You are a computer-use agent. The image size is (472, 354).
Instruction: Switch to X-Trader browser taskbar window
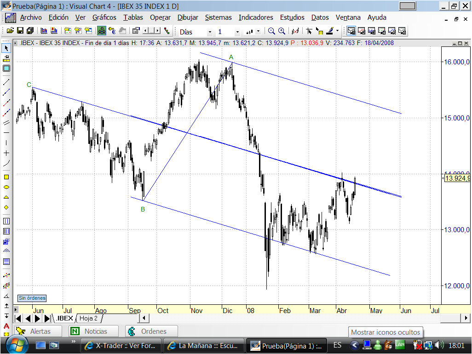121,346
